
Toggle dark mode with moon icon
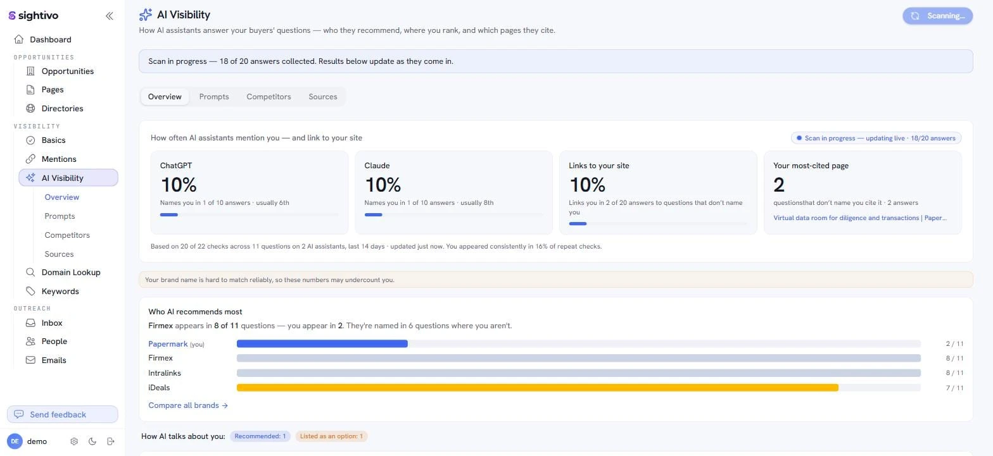pyautogui.click(x=92, y=441)
